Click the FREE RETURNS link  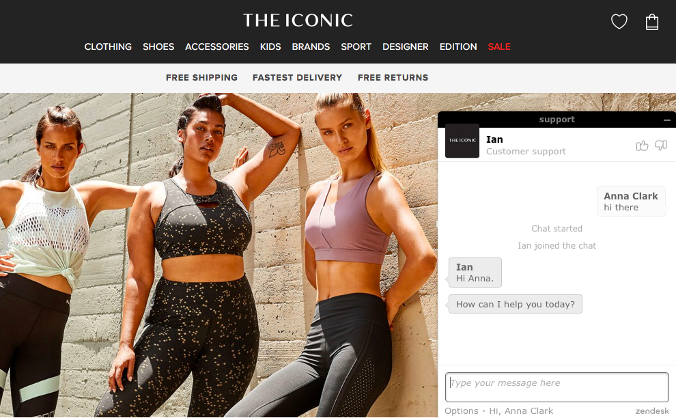[393, 78]
